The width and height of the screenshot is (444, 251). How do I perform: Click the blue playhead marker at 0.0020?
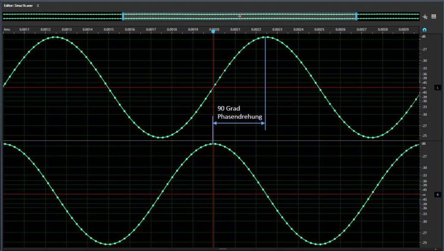pos(213,31)
